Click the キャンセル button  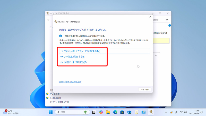click(145, 89)
